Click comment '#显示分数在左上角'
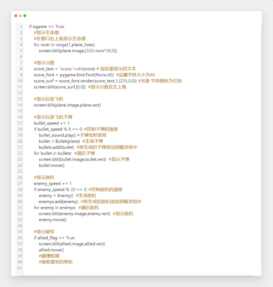The height and width of the screenshot is (287, 273). 107,87
